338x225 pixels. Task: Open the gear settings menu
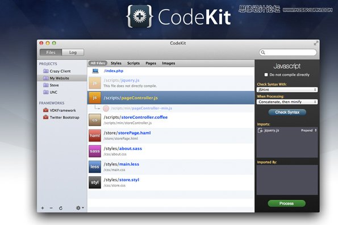tap(80, 208)
